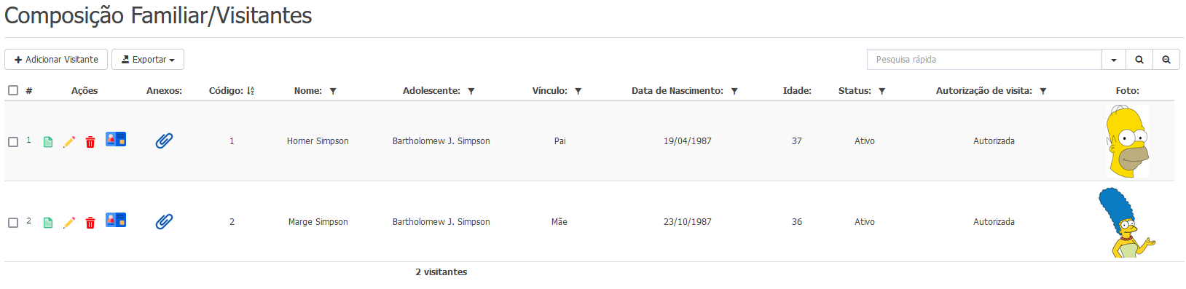
Task: Open the ID card icon for Homer Simpson
Action: pyautogui.click(x=116, y=139)
